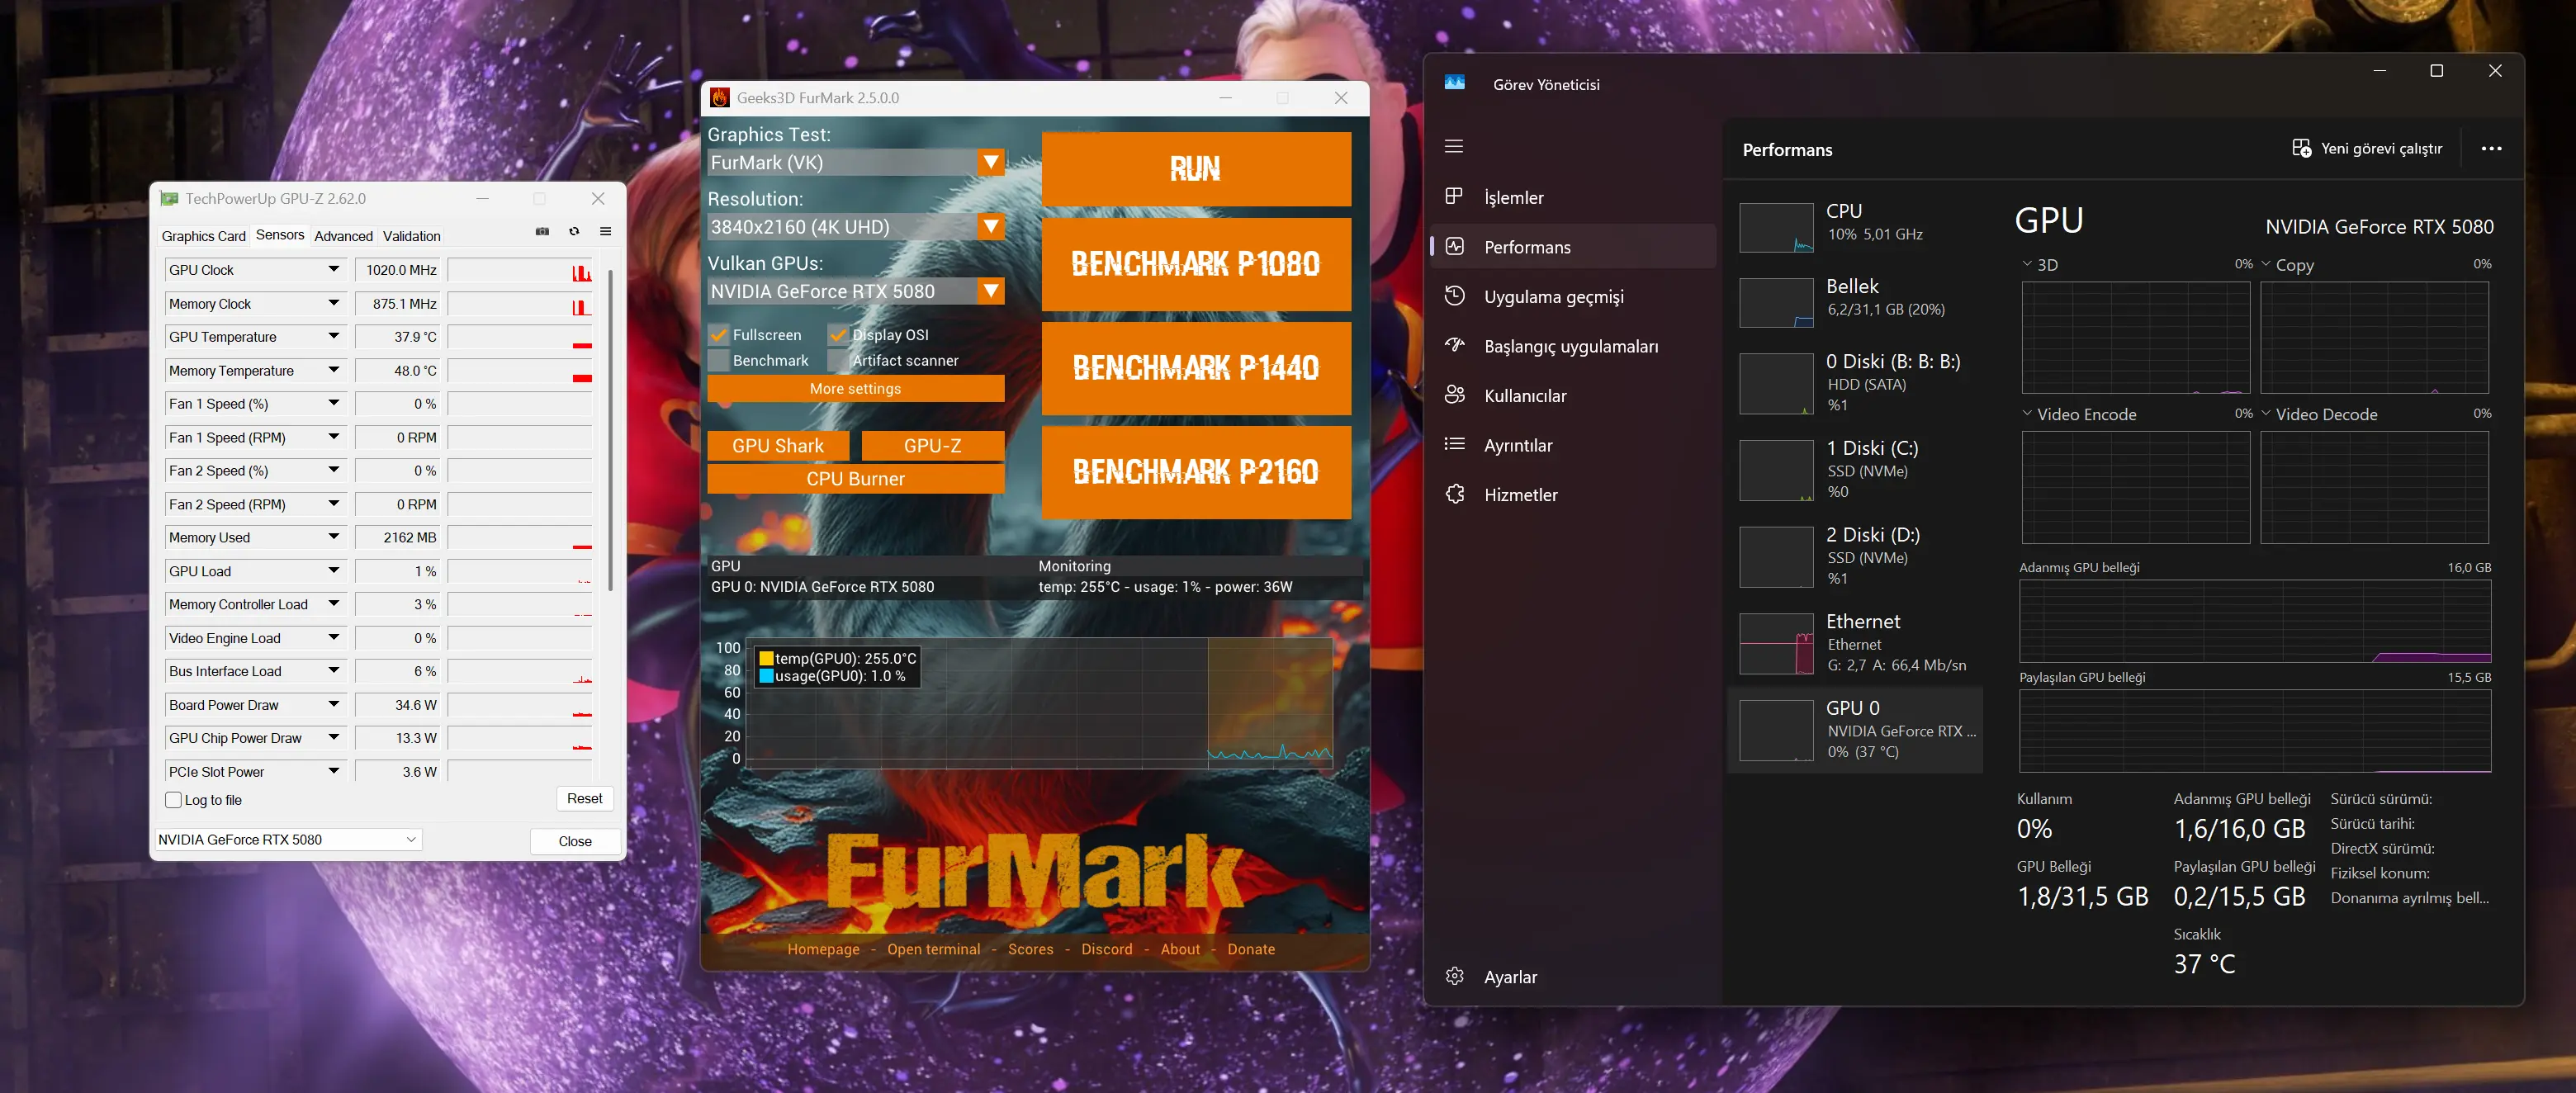Click the Task Manager title icon

1454,83
